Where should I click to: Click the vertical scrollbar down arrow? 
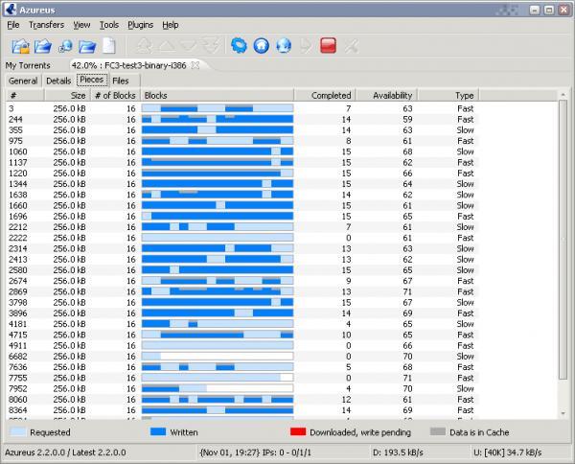(x=563, y=414)
